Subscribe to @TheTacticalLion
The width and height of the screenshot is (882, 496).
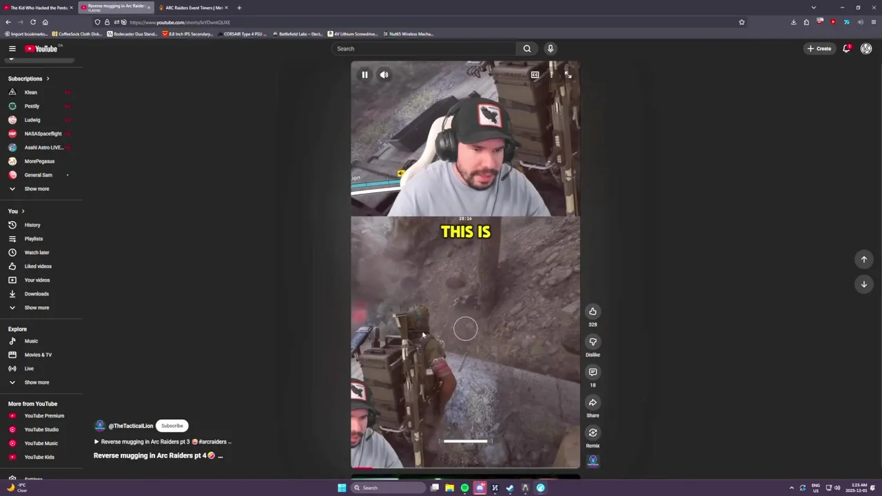[172, 426]
